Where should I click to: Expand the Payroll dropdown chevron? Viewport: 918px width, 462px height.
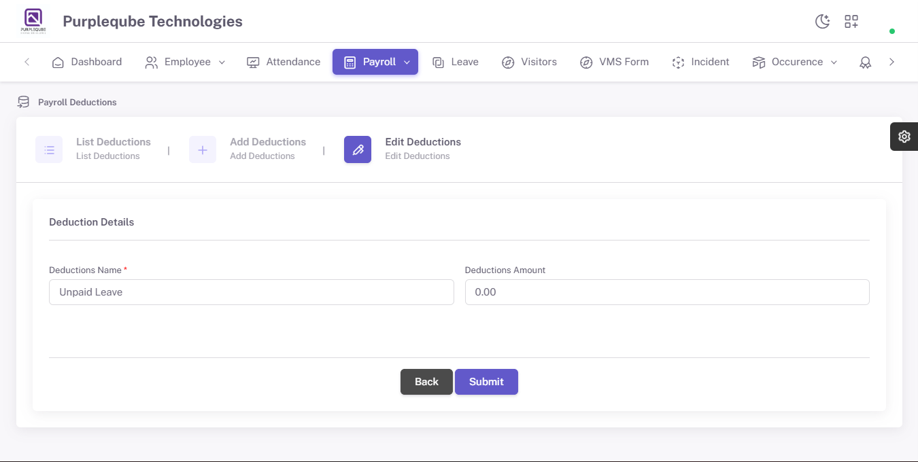[x=407, y=63]
